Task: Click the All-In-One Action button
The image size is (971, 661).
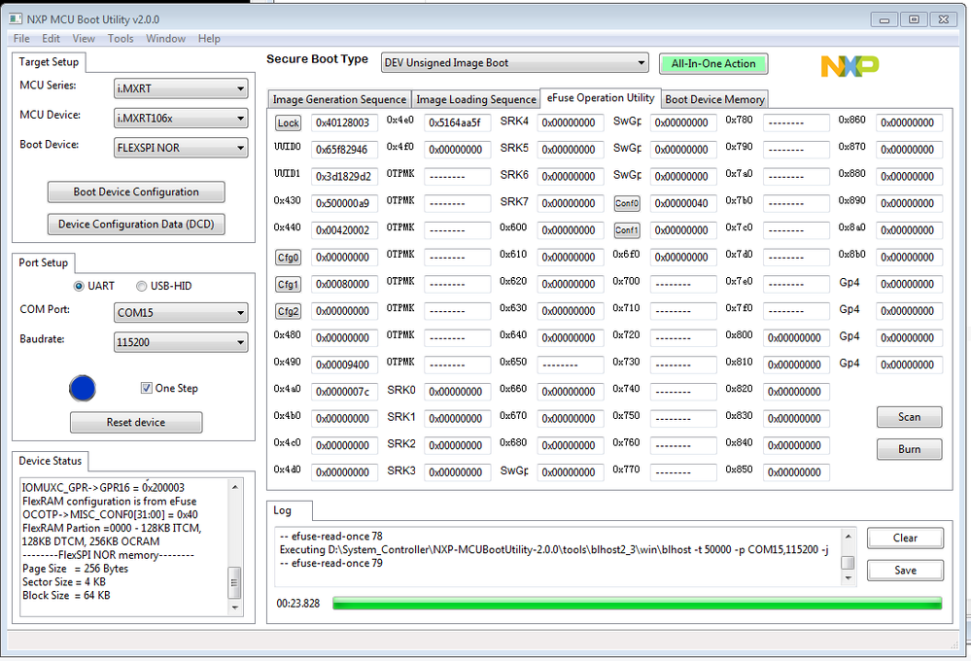Action: click(713, 63)
